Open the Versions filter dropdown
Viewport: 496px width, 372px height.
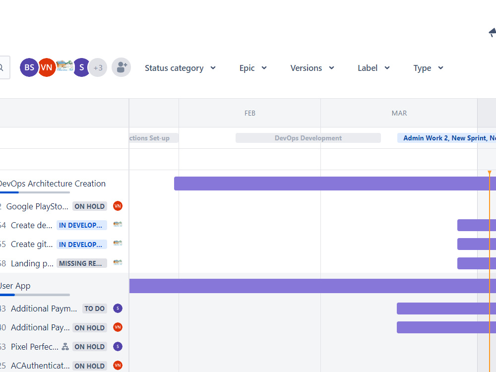(x=312, y=68)
